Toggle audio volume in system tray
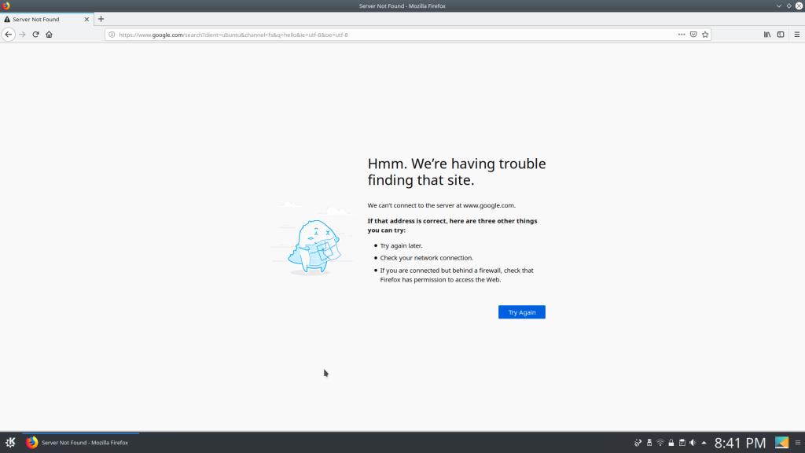Viewport: 805px width, 453px height. pyautogui.click(x=693, y=443)
